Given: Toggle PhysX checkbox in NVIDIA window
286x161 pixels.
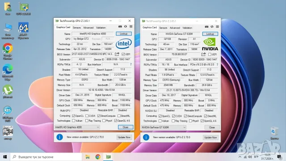Looking at the screenshot, I should [190, 121].
